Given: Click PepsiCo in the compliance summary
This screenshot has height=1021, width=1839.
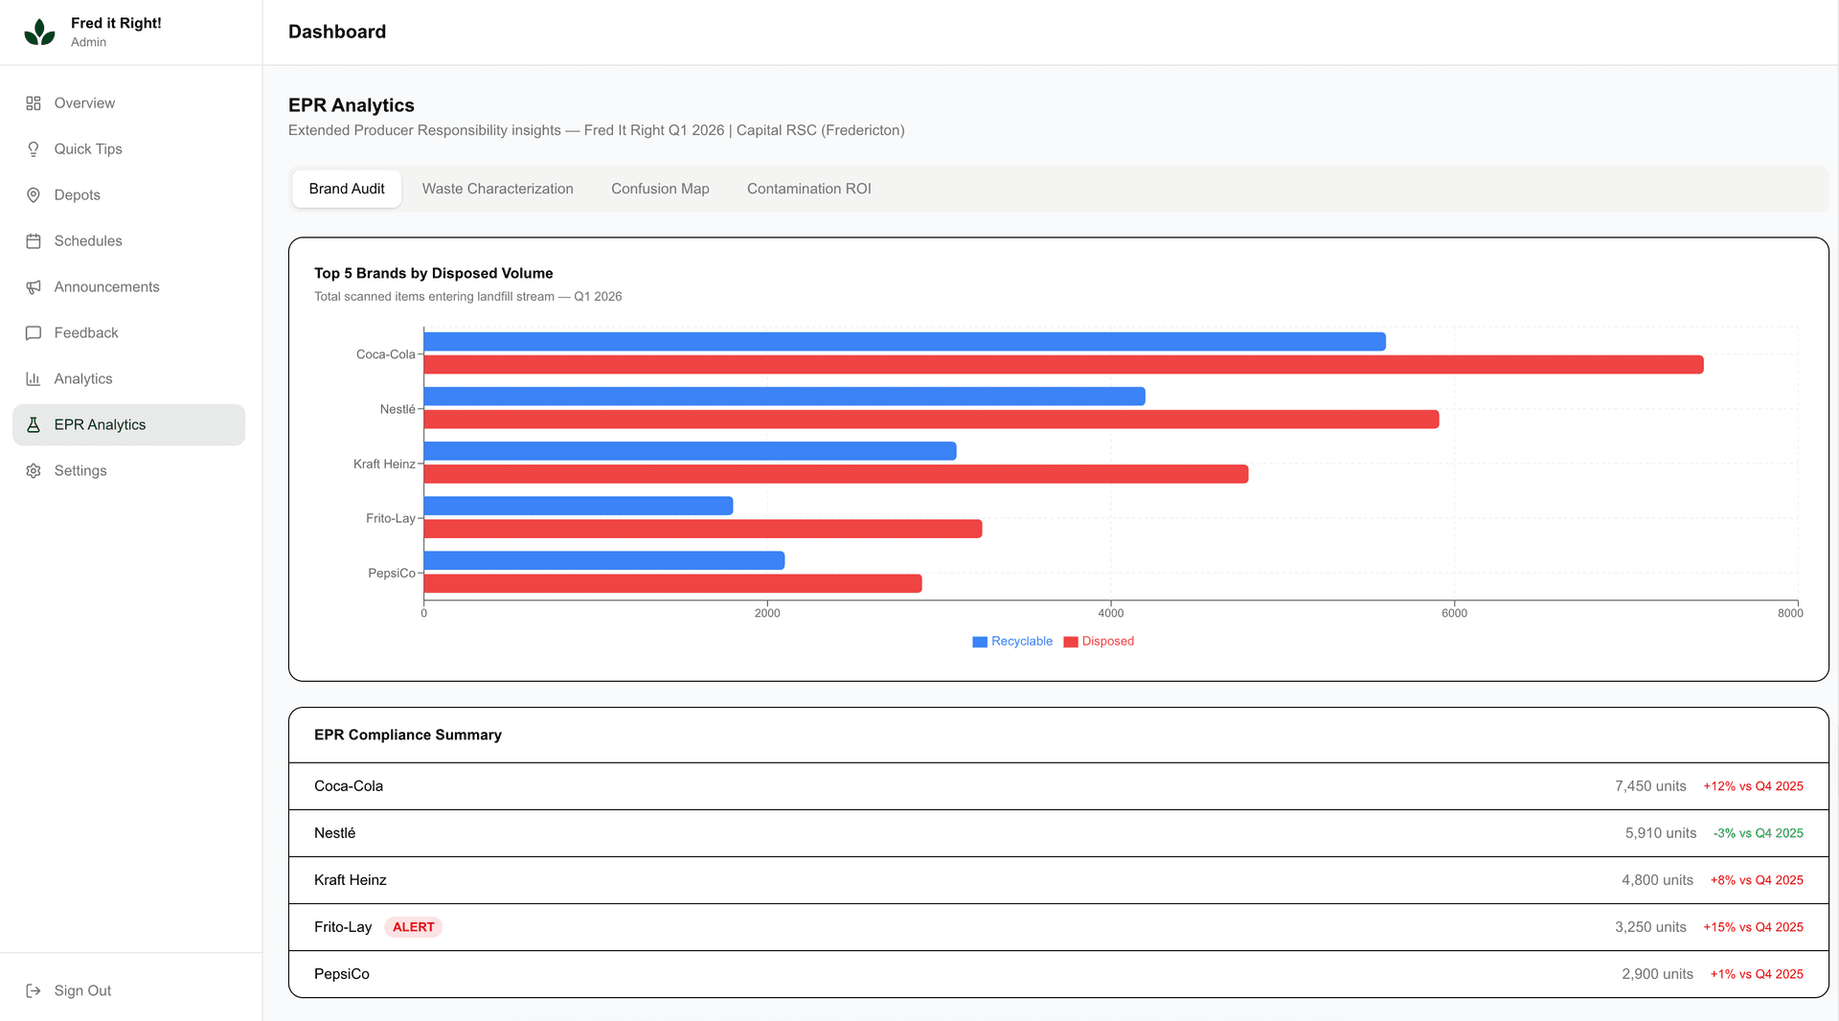Looking at the screenshot, I should pyautogui.click(x=342, y=974).
